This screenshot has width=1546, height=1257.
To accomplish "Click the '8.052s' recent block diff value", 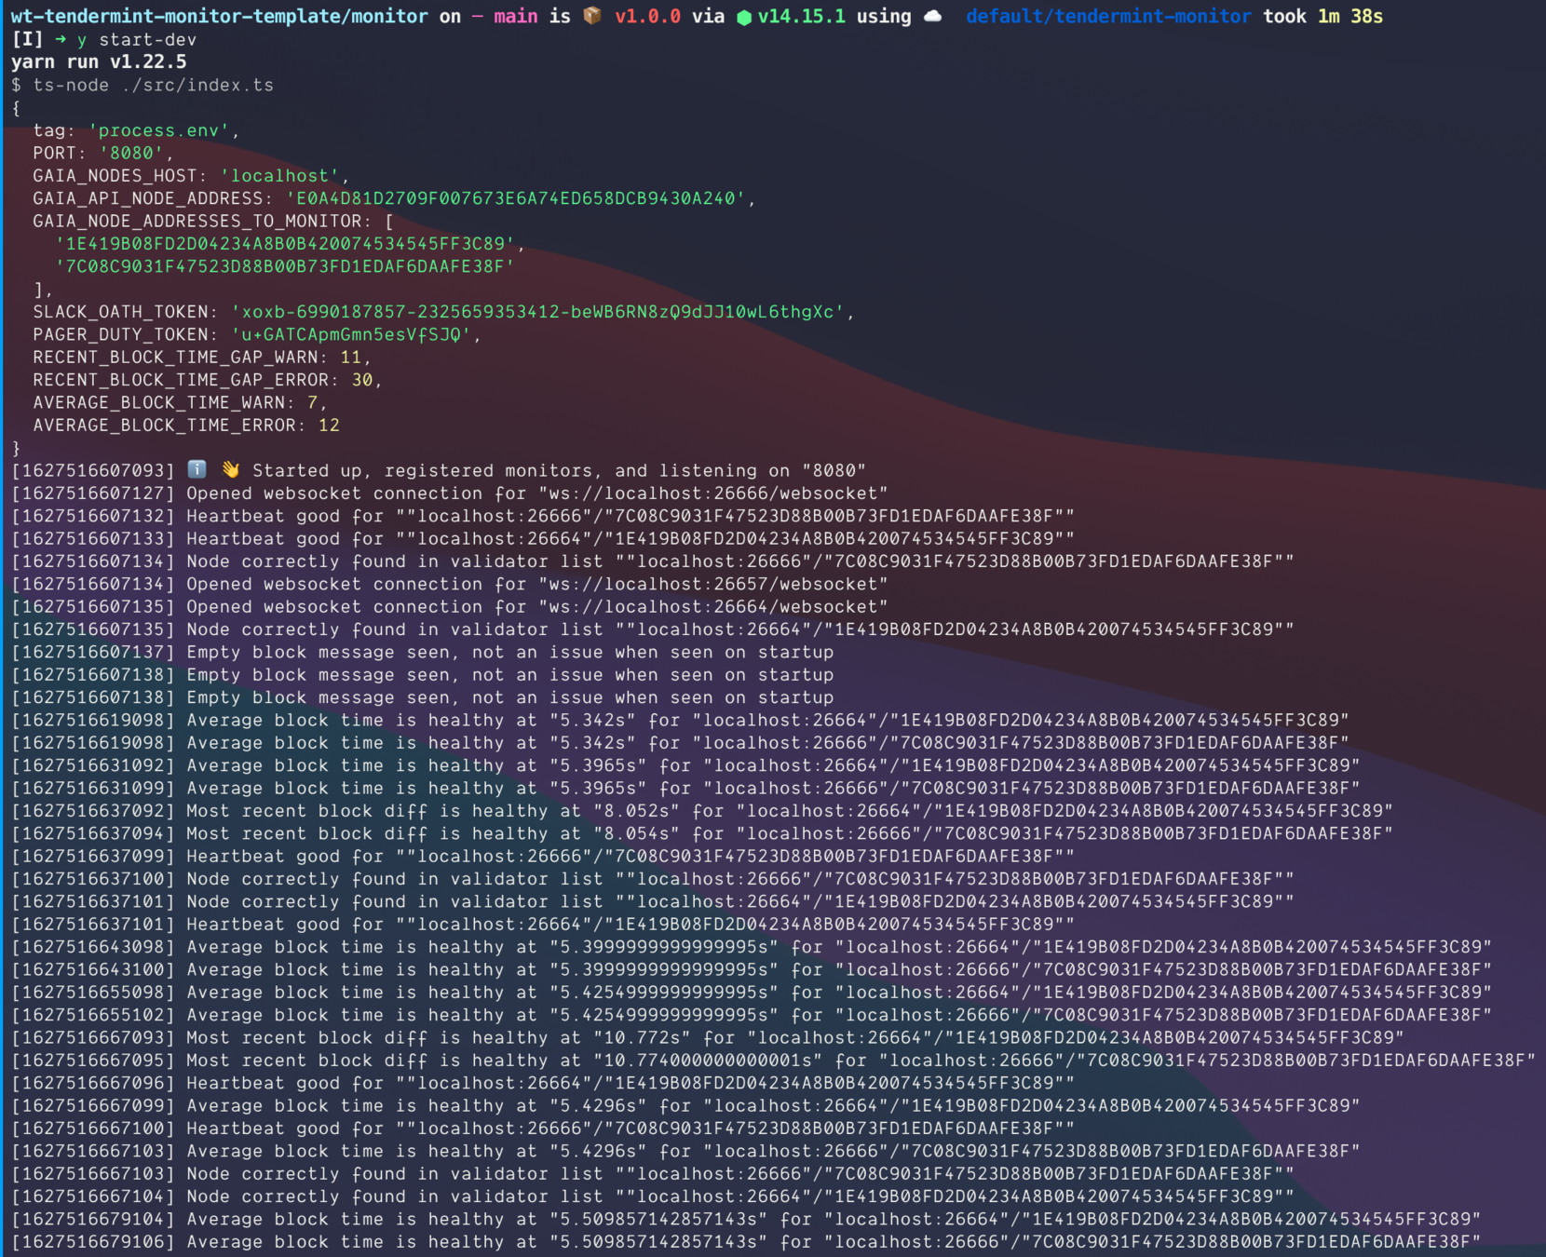I will pyautogui.click(x=637, y=811).
